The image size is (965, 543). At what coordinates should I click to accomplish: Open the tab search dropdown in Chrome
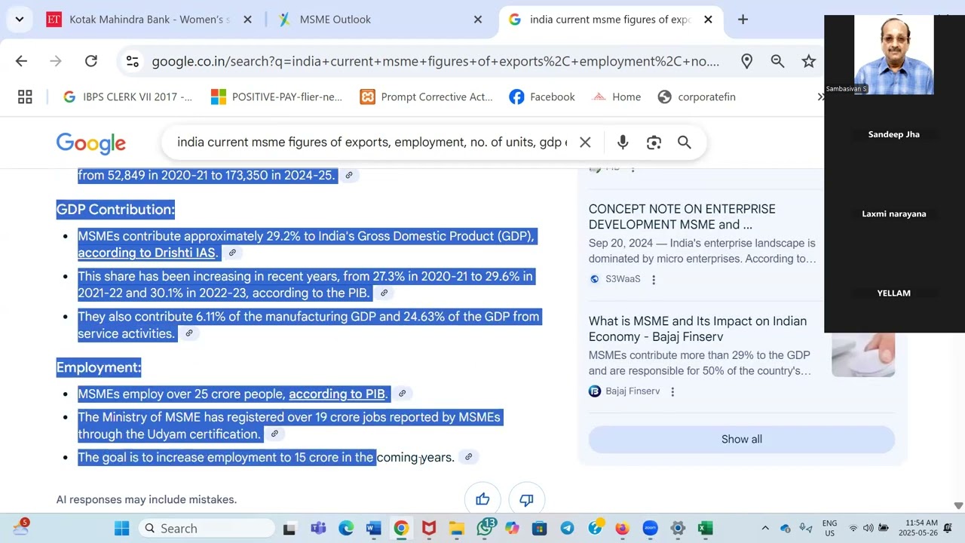[x=19, y=20]
